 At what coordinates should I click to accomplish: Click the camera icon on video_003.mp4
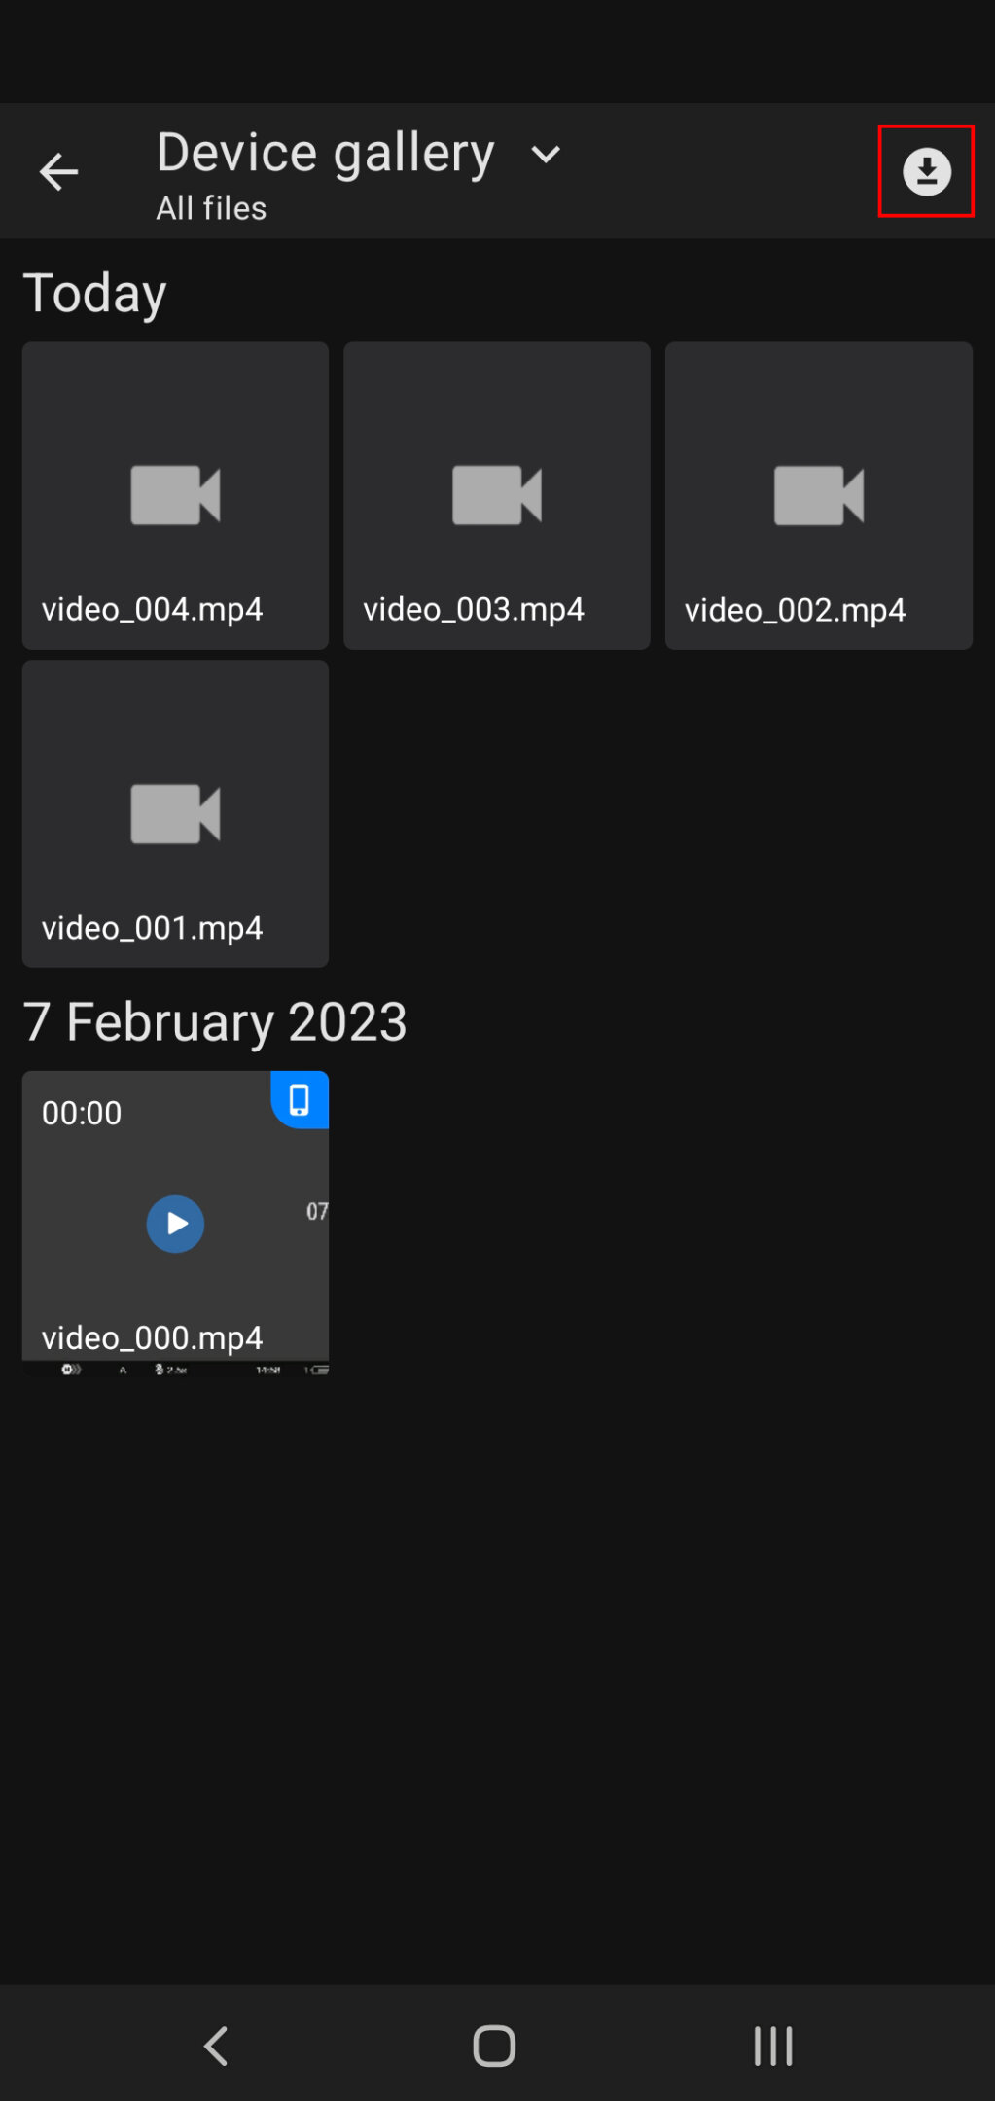click(x=497, y=495)
